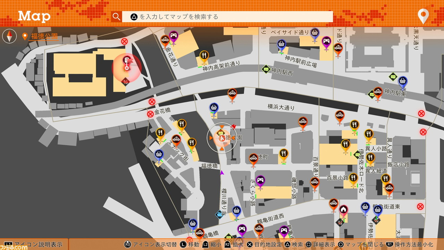Click the アイコン表示切替 toggle hint
This screenshot has width=444, height=250.
[151, 244]
